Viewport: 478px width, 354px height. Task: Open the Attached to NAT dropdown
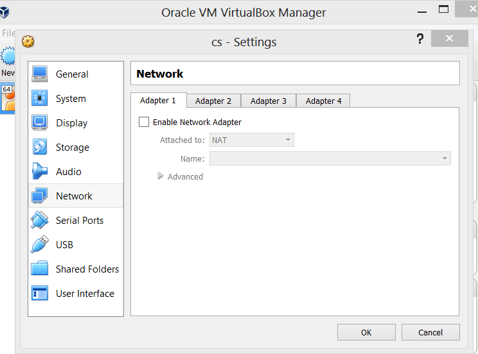pyautogui.click(x=251, y=140)
